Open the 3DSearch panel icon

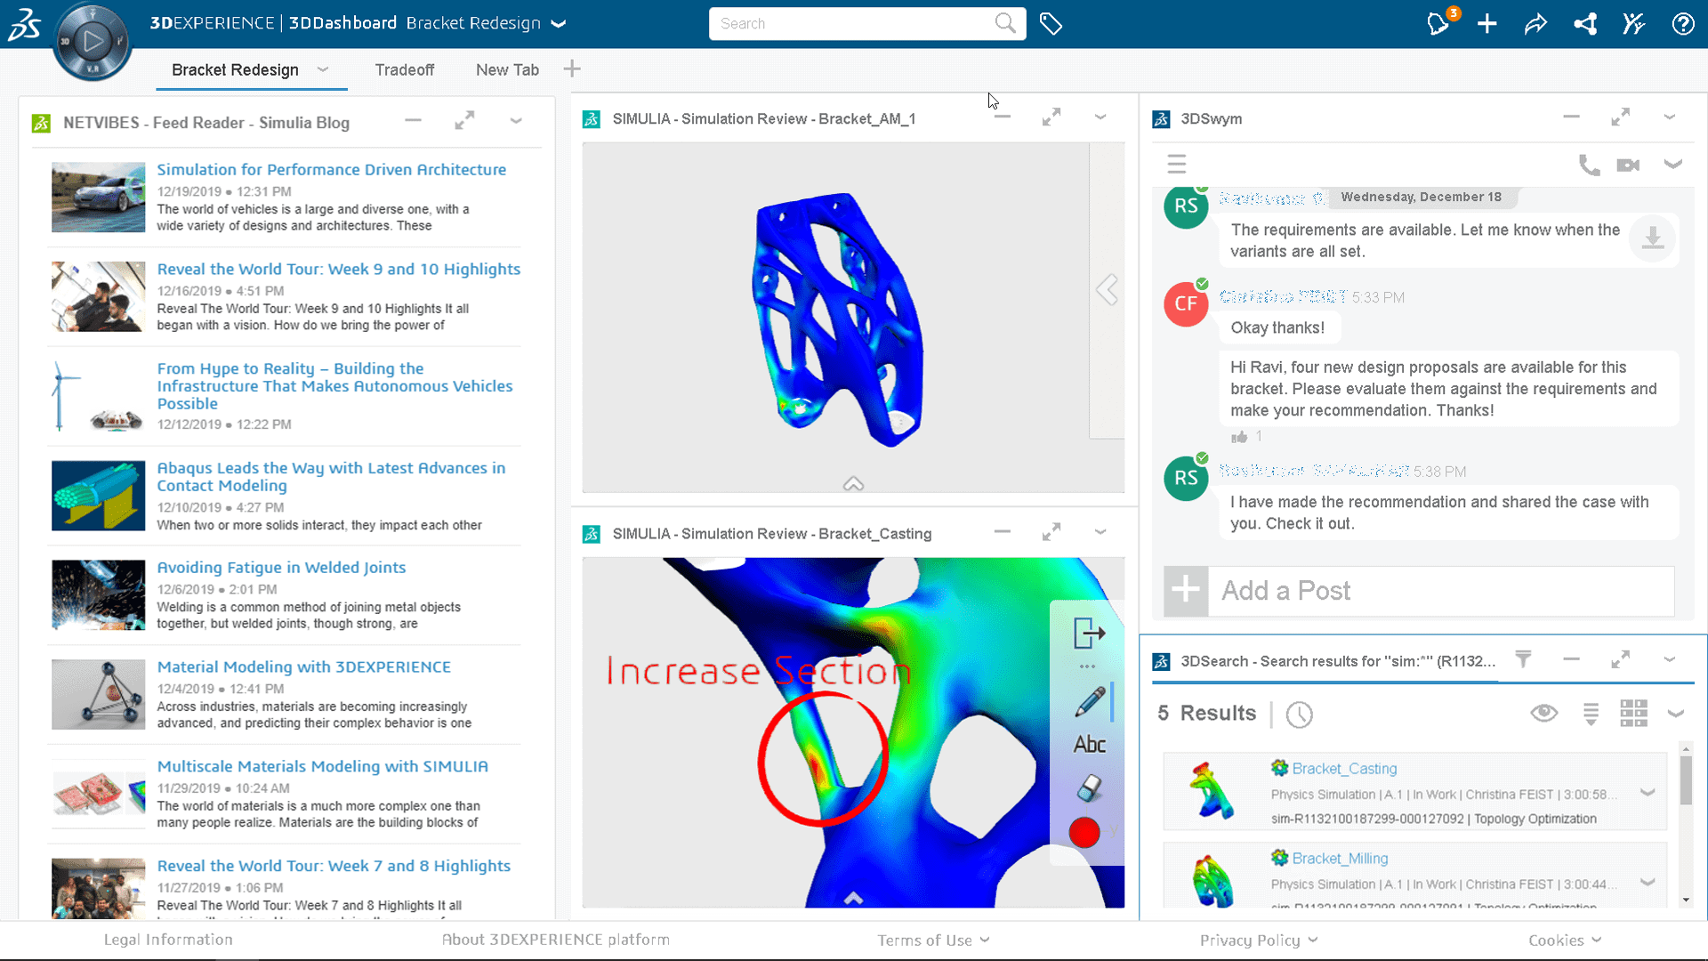(x=1161, y=659)
